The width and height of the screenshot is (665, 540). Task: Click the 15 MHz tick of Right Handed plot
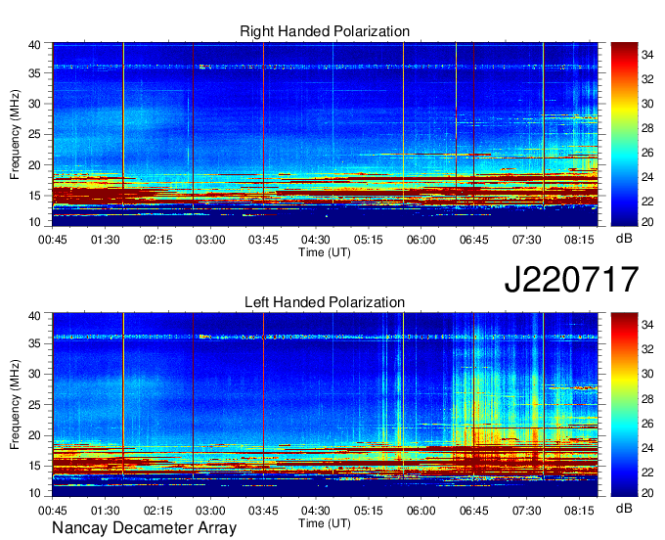35,196
